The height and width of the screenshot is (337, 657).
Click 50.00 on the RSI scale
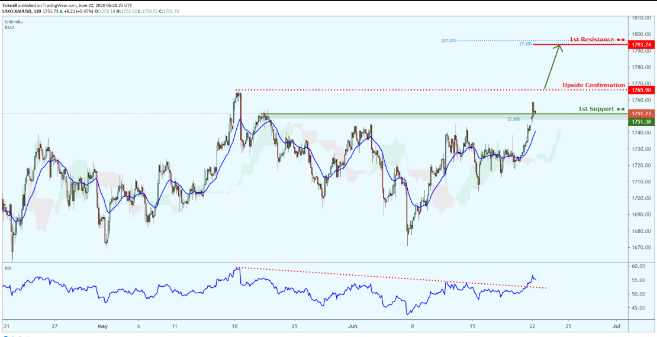639,294
